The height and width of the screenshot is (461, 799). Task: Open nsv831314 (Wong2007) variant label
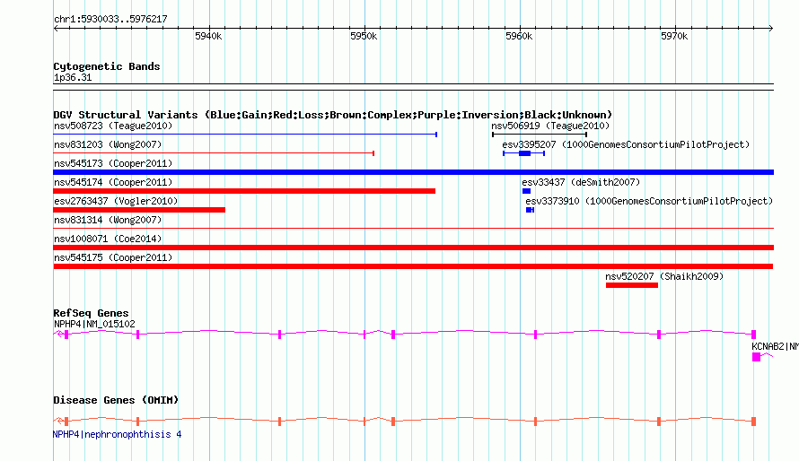tap(108, 220)
